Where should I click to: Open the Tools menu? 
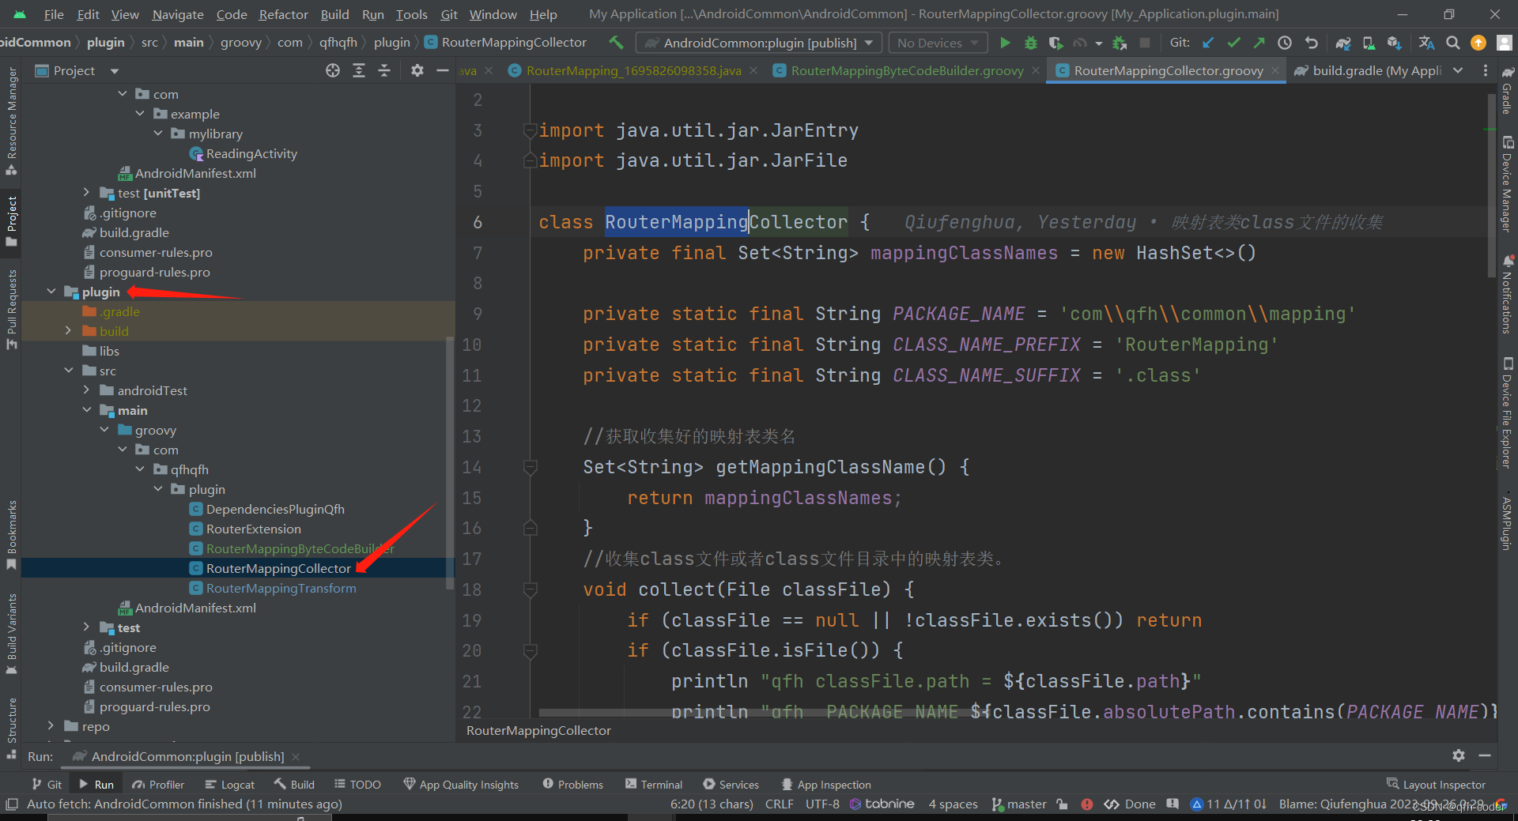(x=411, y=14)
